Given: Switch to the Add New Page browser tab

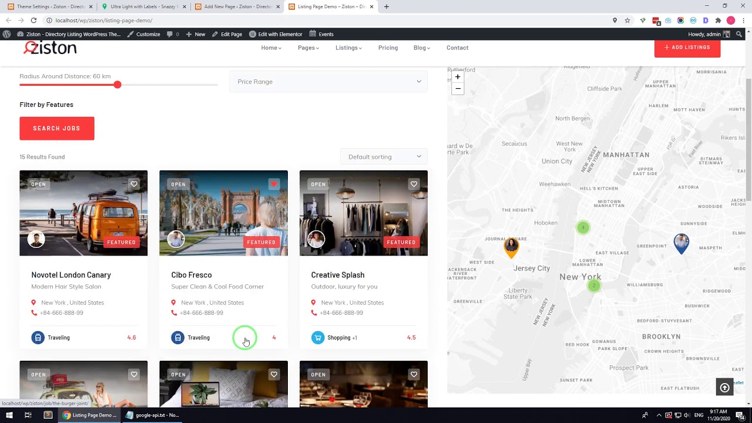Looking at the screenshot, I should tap(237, 7).
